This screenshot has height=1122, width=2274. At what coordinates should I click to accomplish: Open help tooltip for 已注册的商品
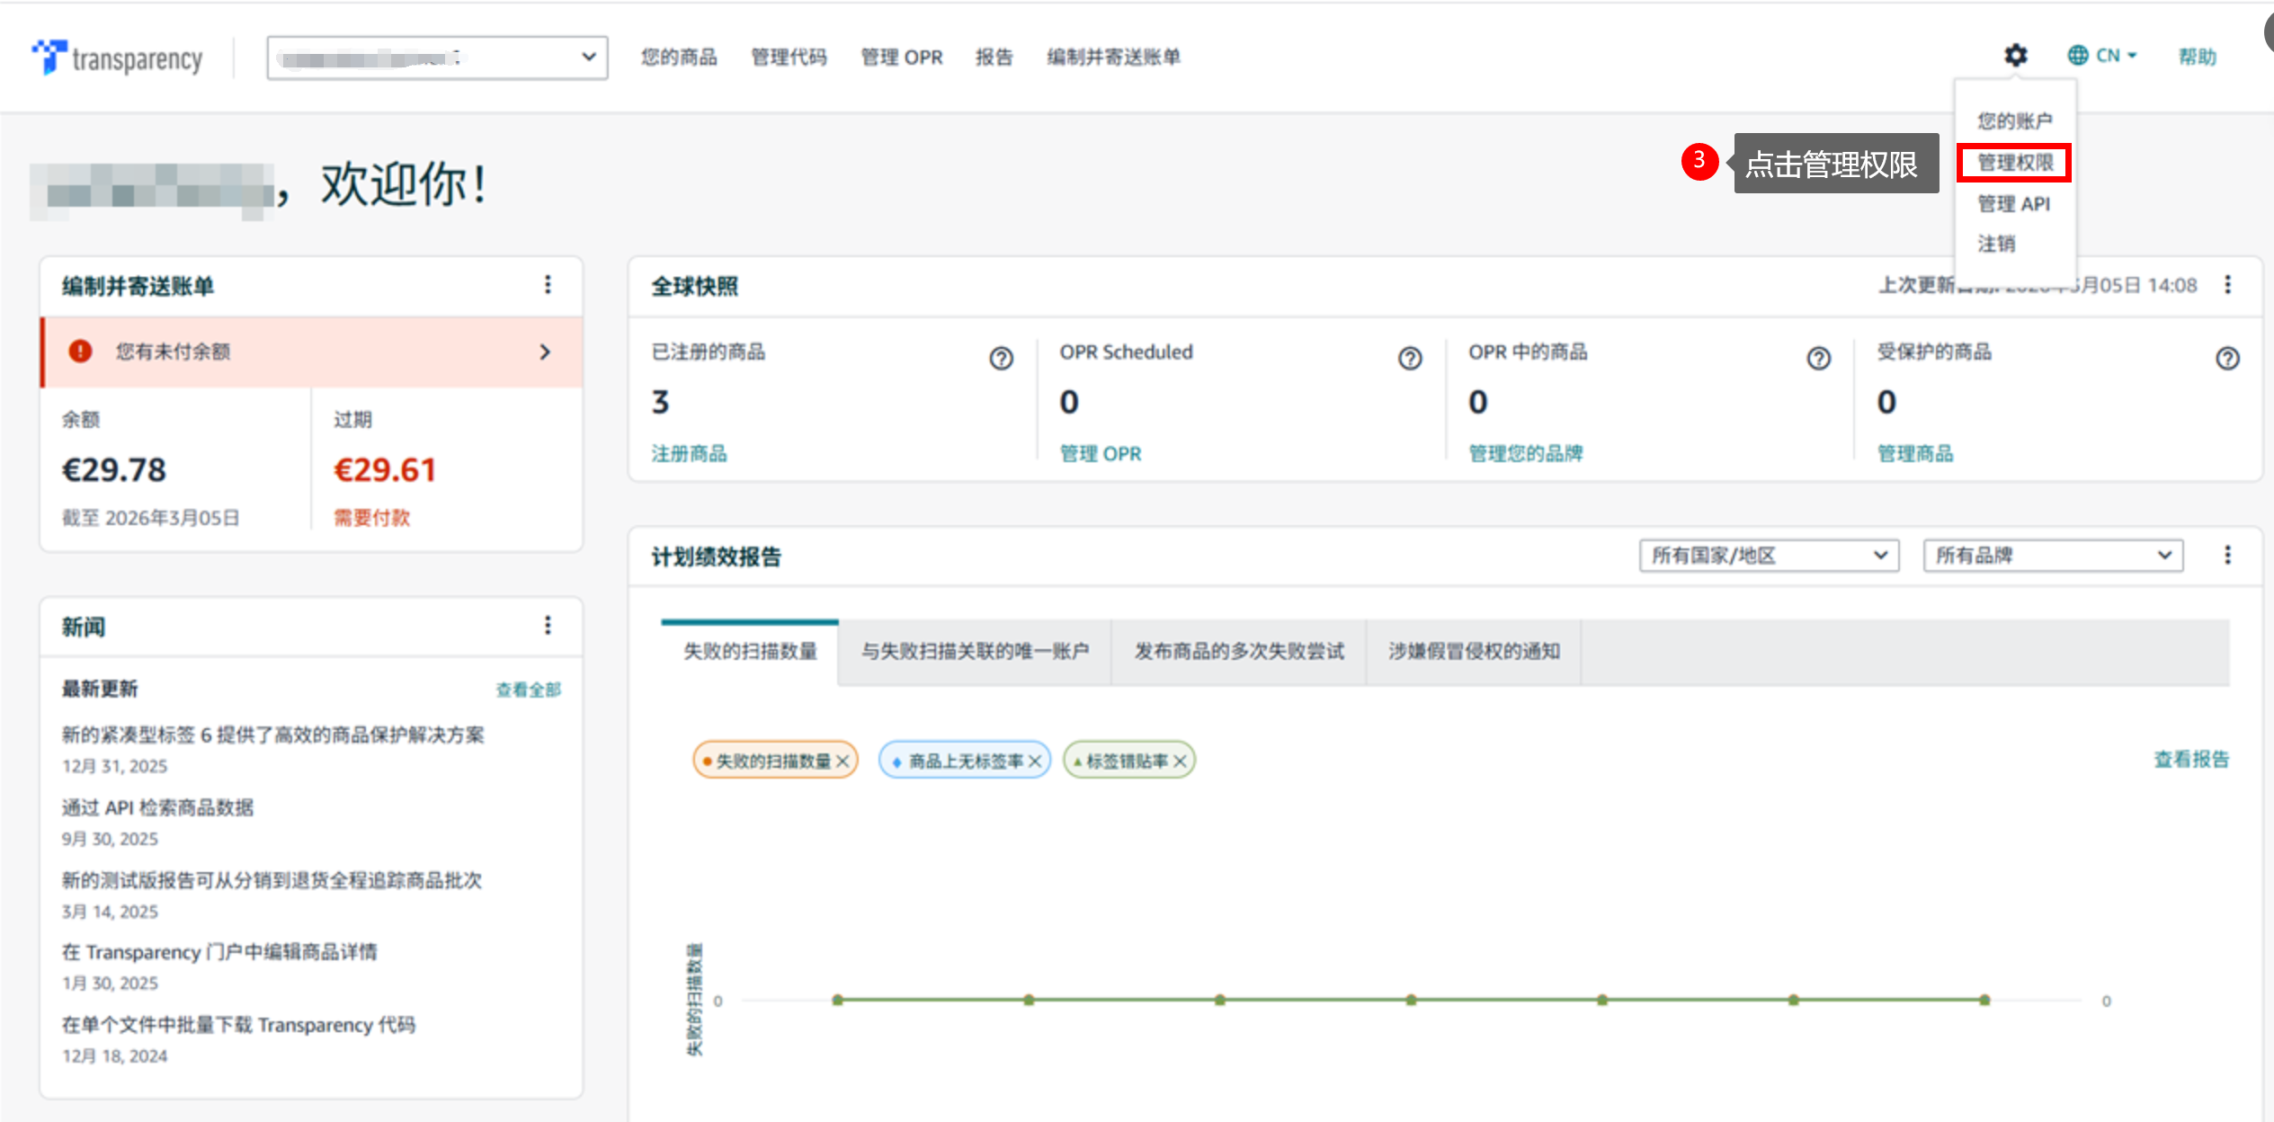1001,359
